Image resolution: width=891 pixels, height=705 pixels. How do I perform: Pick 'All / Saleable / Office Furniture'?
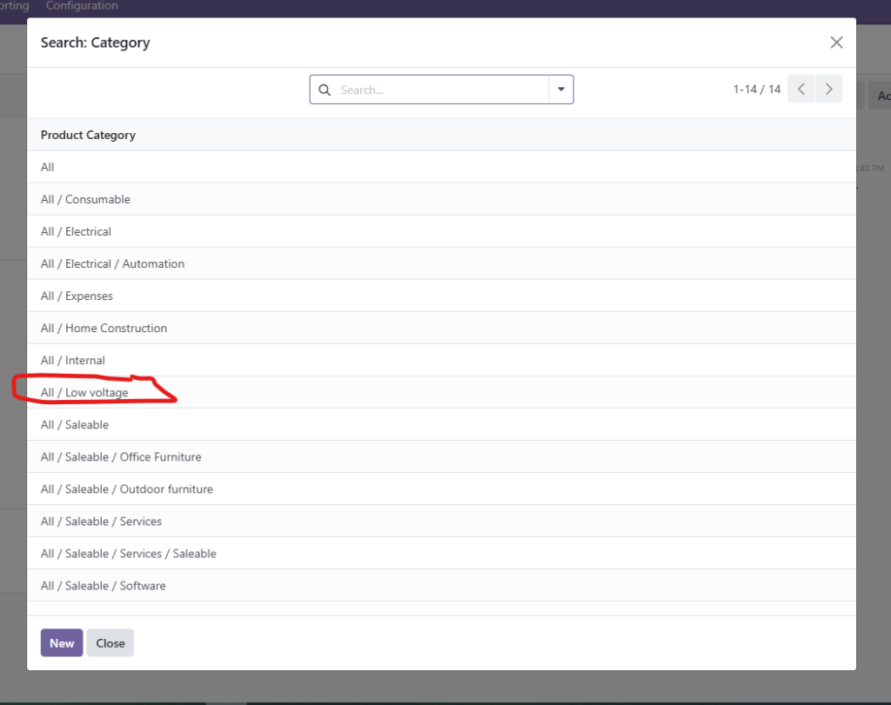[x=121, y=456]
